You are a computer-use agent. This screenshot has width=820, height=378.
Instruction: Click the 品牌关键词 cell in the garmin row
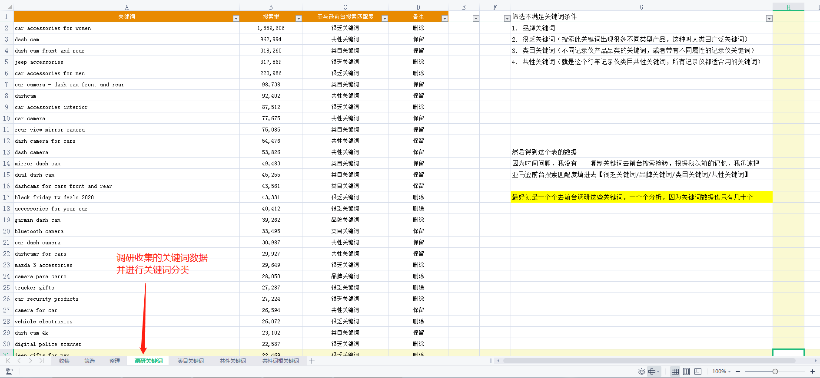tap(345, 220)
